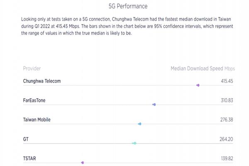This screenshot has width=249, height=166.
Task: Select the 310.83 speed value
Action: coord(227,100)
